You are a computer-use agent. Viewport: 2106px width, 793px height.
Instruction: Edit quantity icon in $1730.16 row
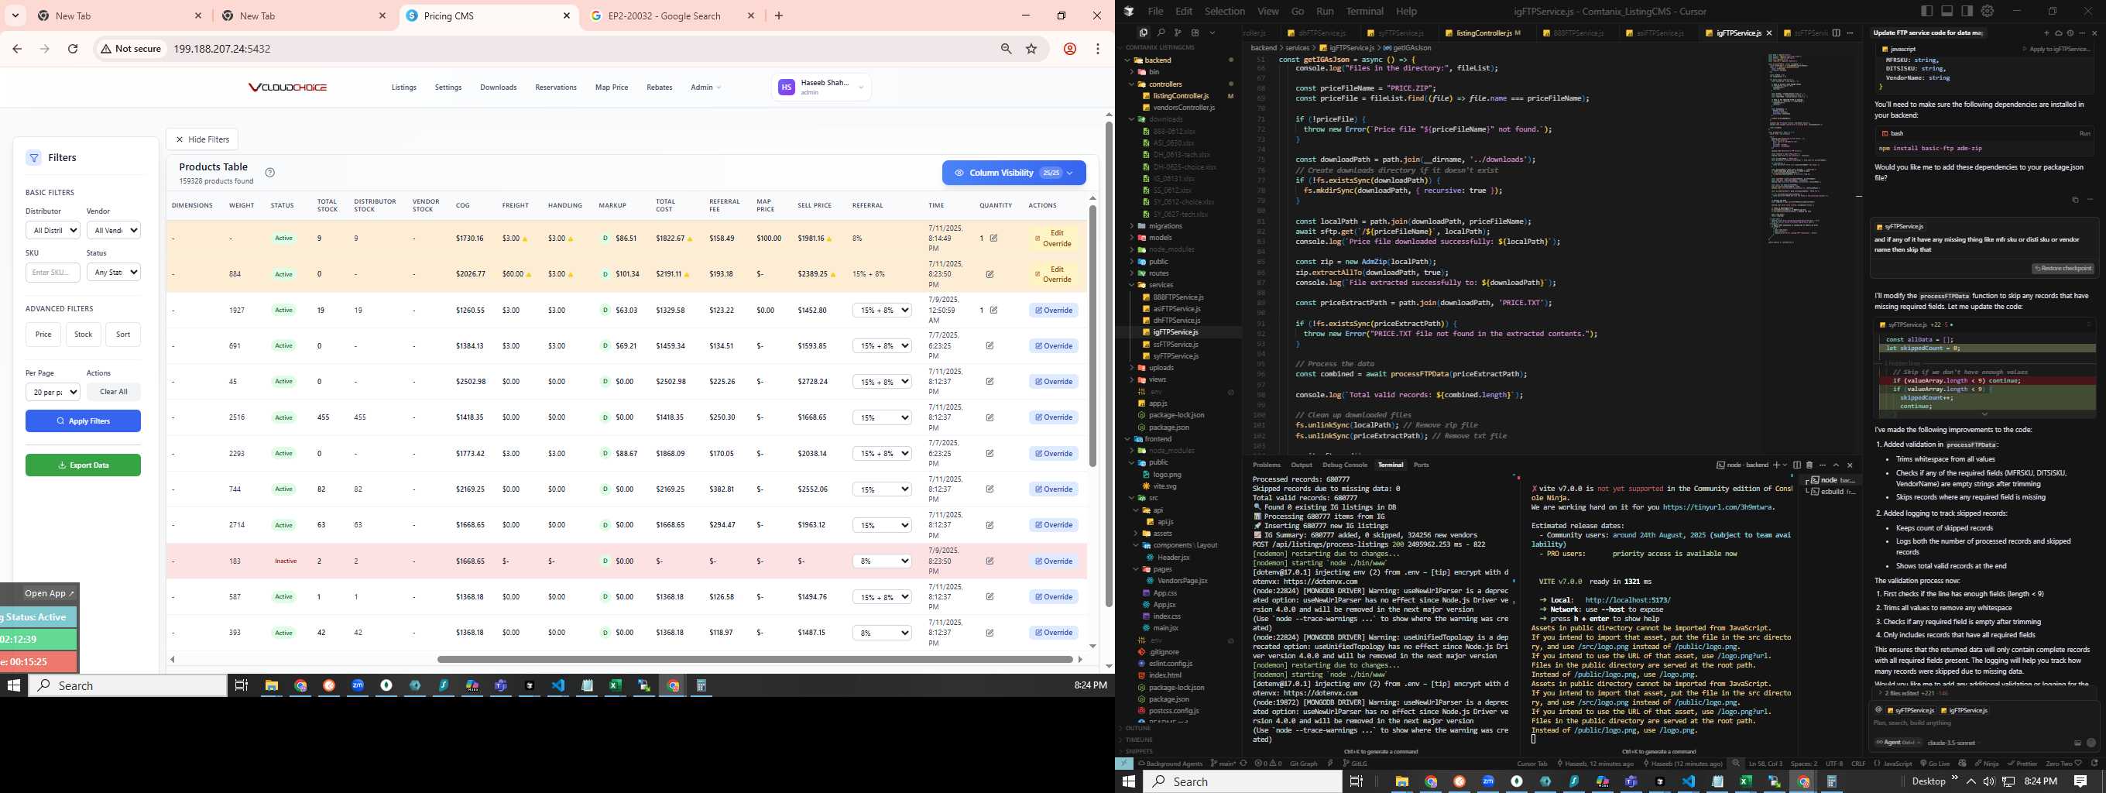tap(993, 239)
